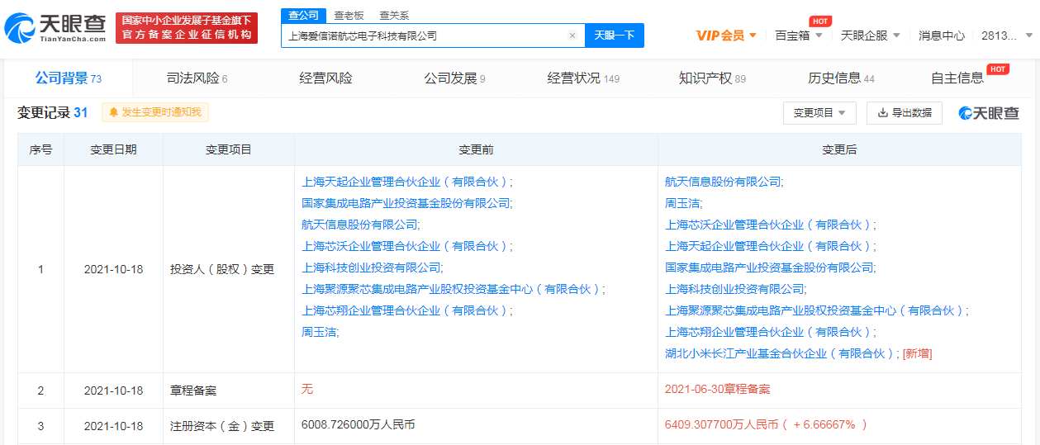Click the 变更前 column header
Screen dimensions: 1040x445
(476, 149)
